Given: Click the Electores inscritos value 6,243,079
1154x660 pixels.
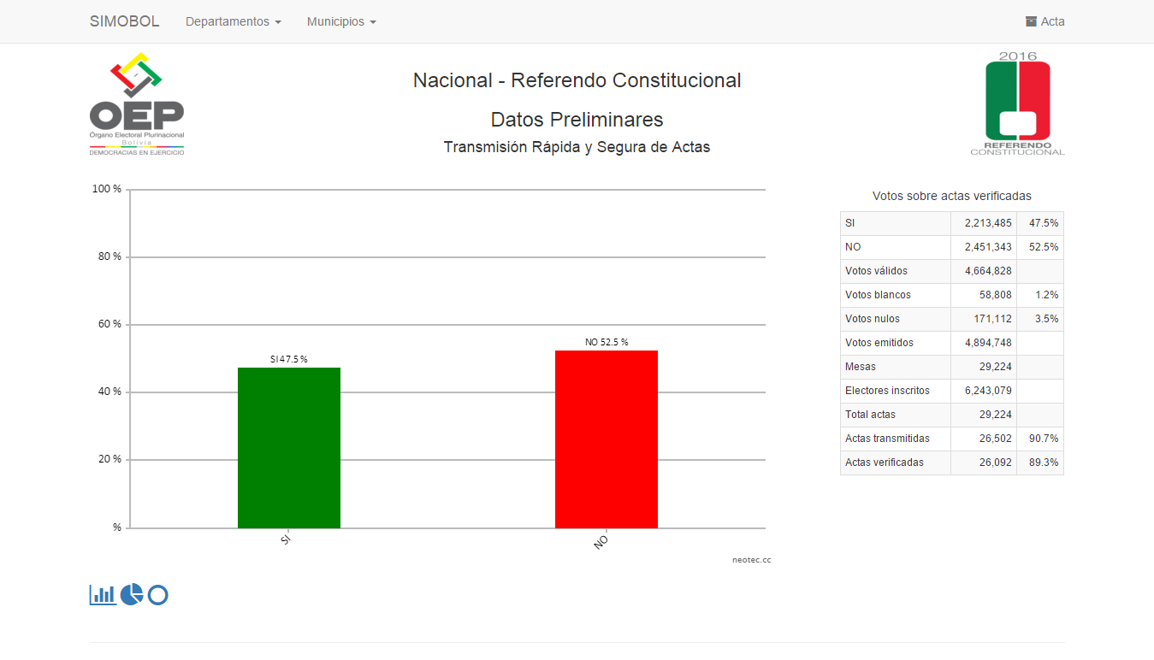Looking at the screenshot, I should coord(983,391).
